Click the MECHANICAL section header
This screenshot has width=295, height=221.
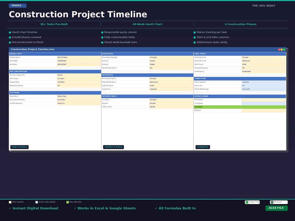(x=147, y=75)
